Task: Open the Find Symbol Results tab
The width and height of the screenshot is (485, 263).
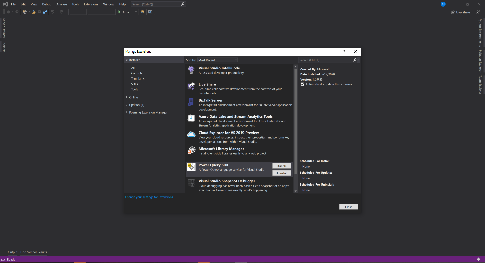Action: [34, 252]
